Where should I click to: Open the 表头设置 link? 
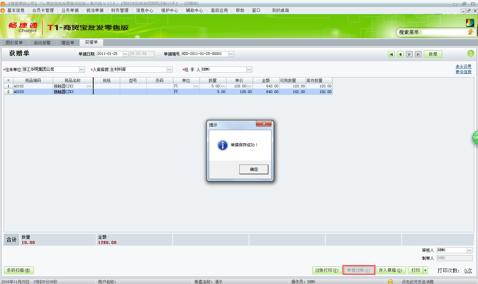coord(463,66)
